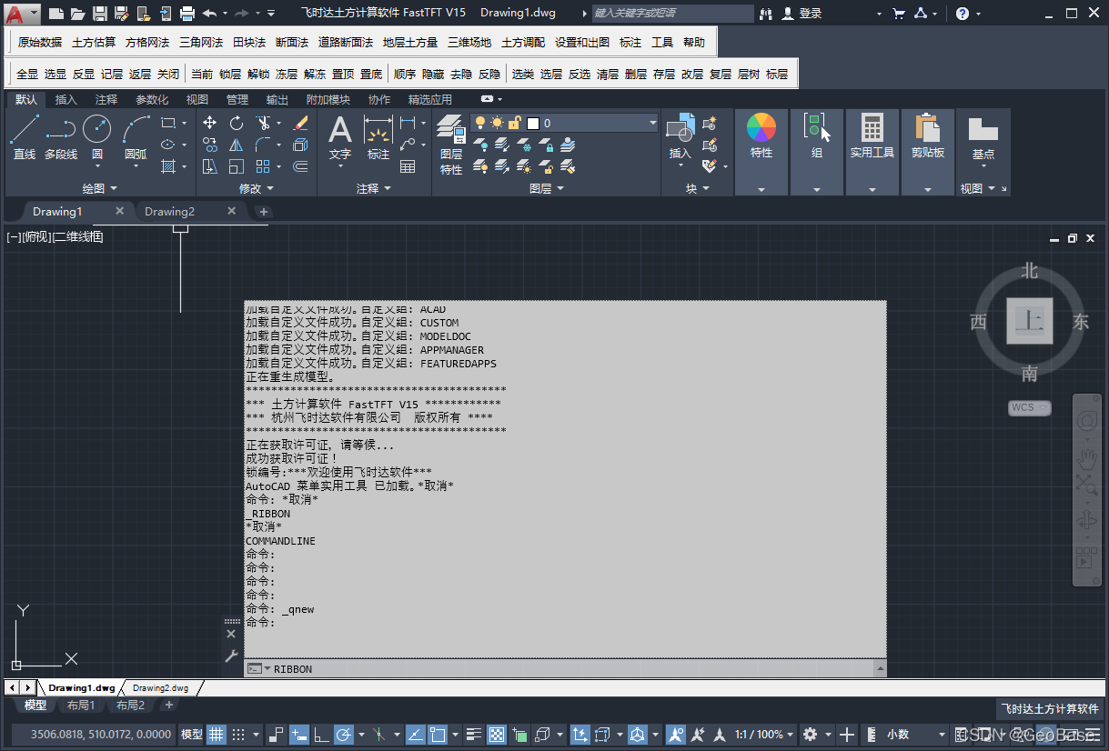
Task: Switch to the Drawing2 document tab
Action: click(x=170, y=212)
